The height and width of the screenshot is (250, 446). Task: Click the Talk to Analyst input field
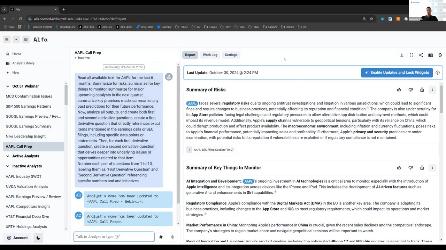[x=114, y=237]
